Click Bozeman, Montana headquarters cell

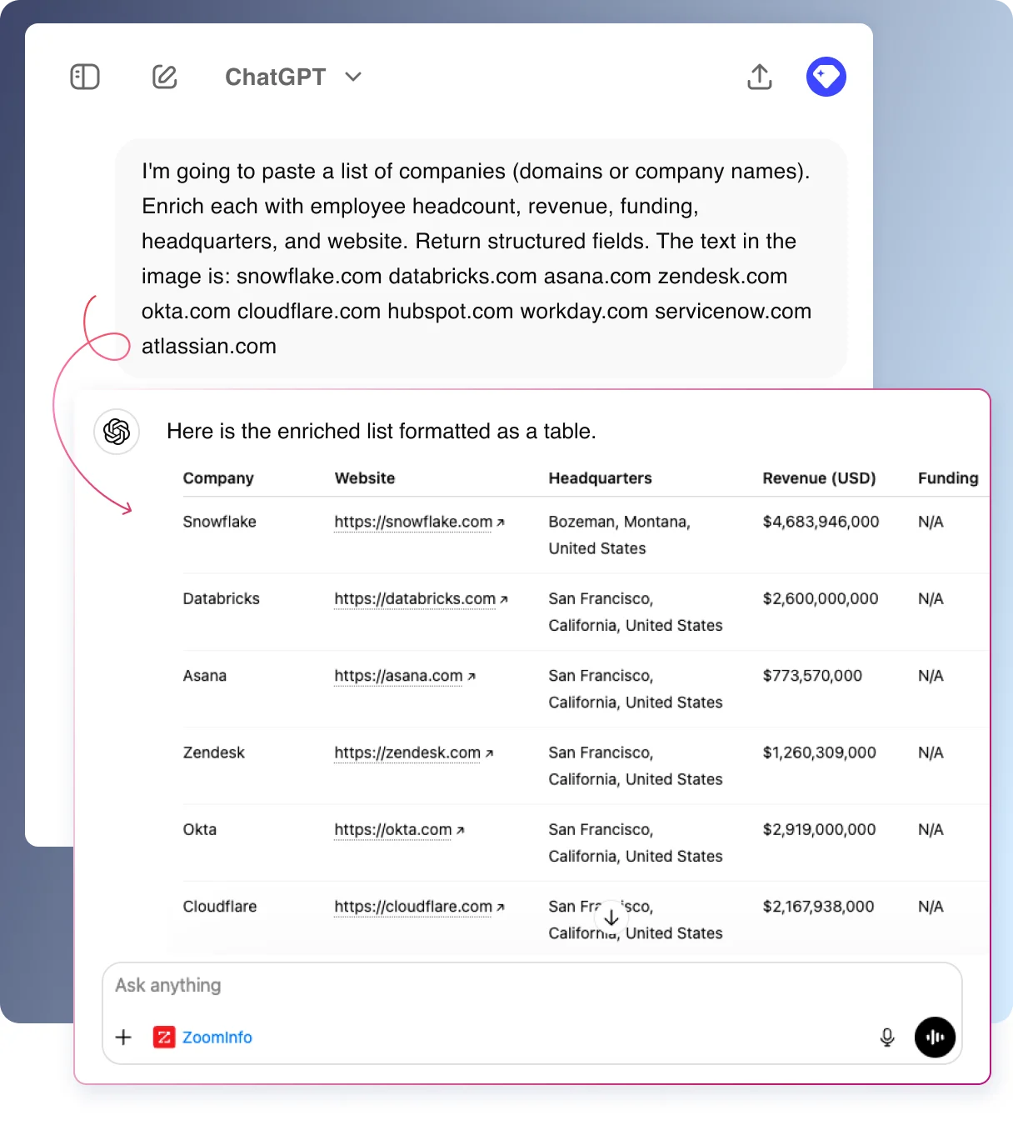(619, 535)
